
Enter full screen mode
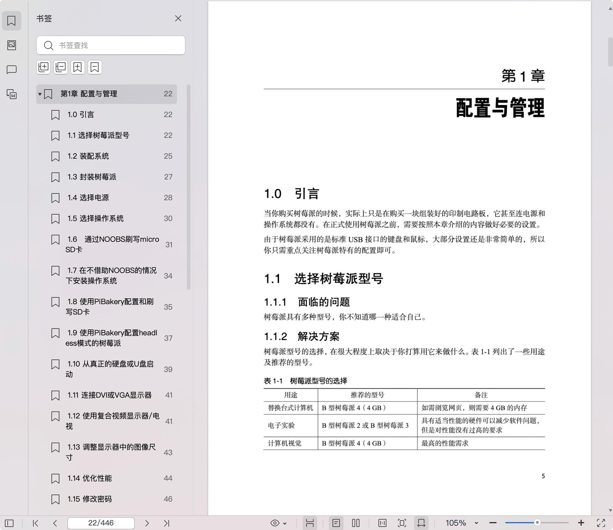(601, 523)
